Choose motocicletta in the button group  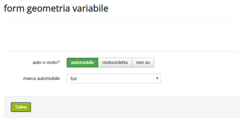[115, 63]
